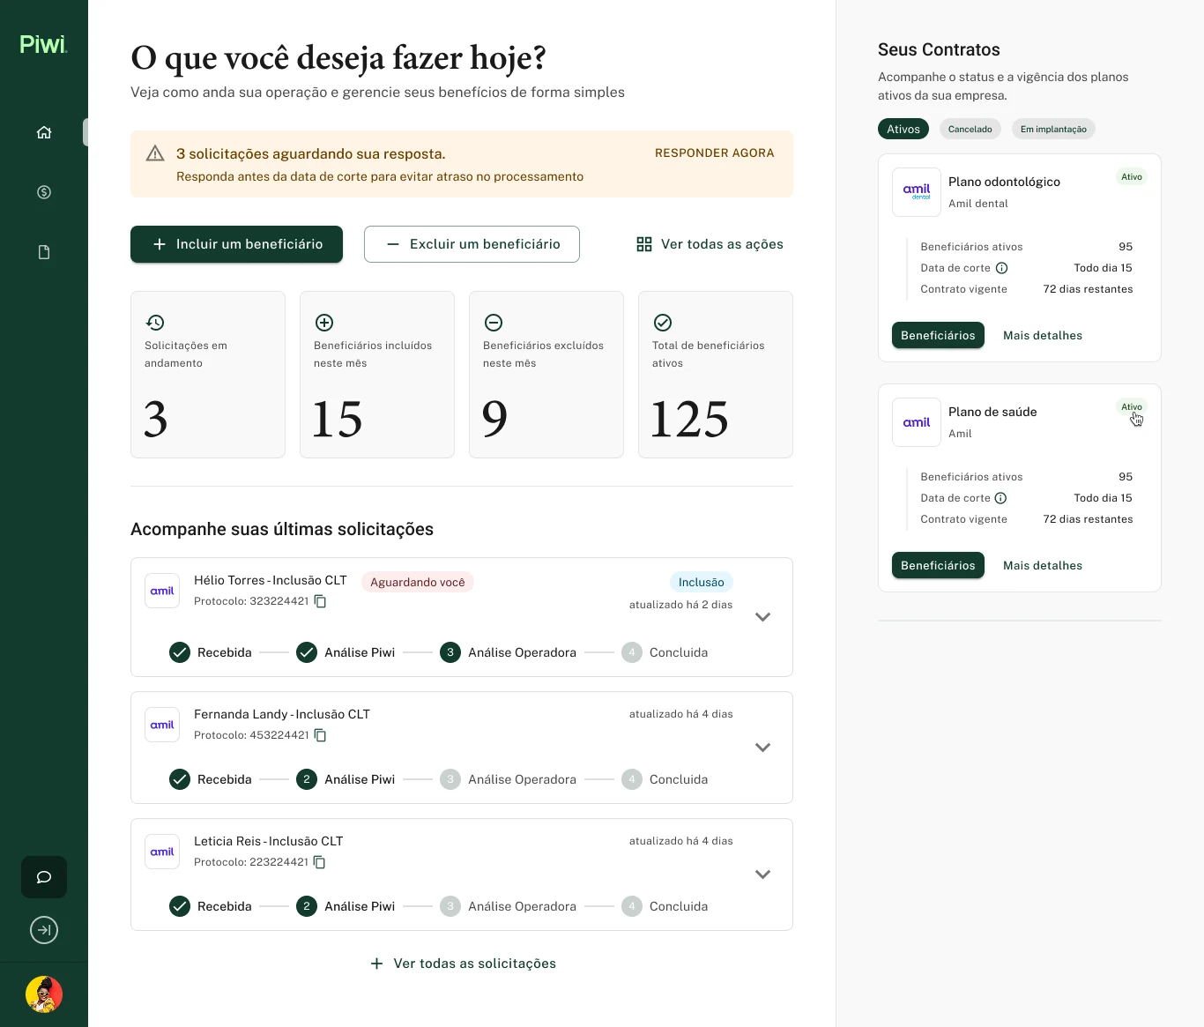Viewport: 1204px width, 1027px height.
Task: Select the Cancelado contracts filter
Action: coord(970,129)
